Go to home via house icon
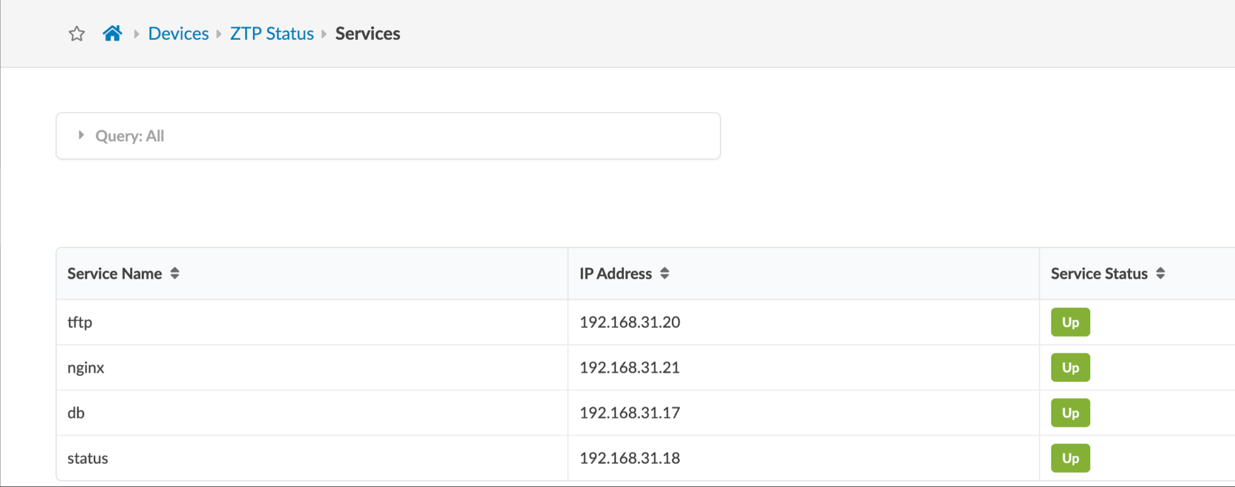This screenshot has width=1235, height=487. coord(112,33)
